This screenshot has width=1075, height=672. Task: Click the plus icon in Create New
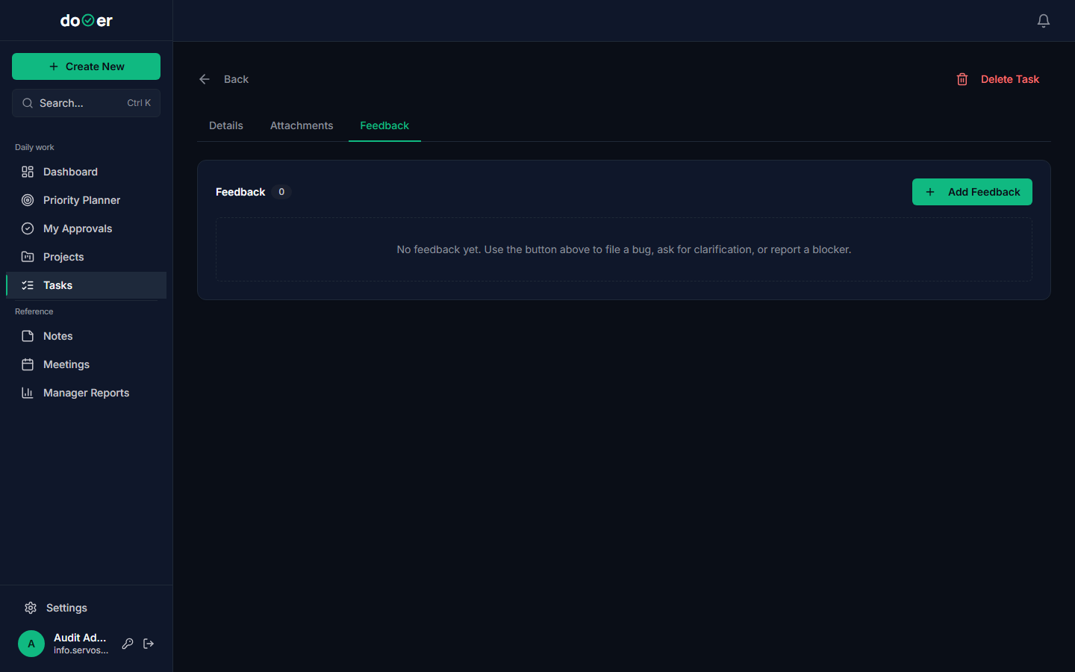tap(54, 66)
